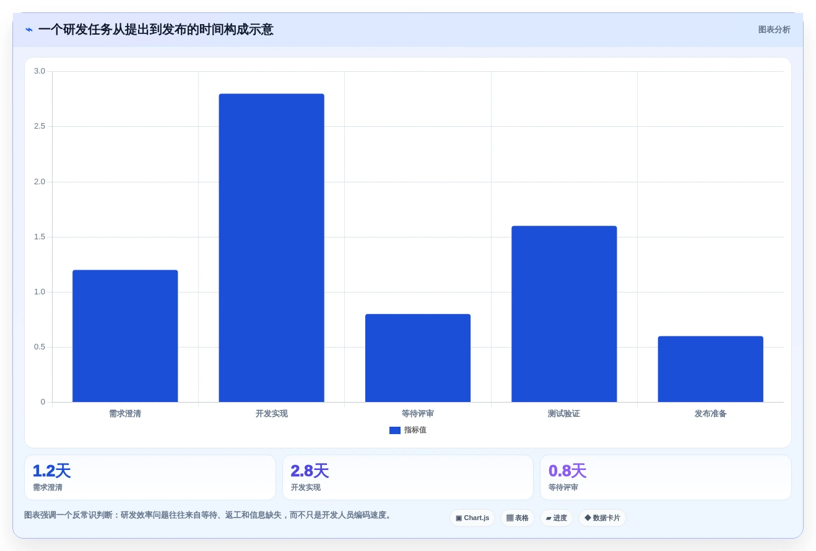Click the 等待评审 x-axis label
This screenshot has width=816, height=551.
tap(418, 414)
